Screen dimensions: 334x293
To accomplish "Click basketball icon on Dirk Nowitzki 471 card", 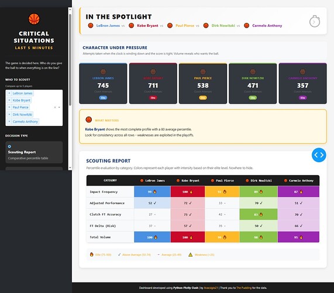I will point(253,71).
